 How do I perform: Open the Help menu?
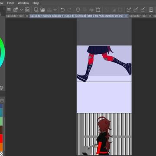click(36, 3)
